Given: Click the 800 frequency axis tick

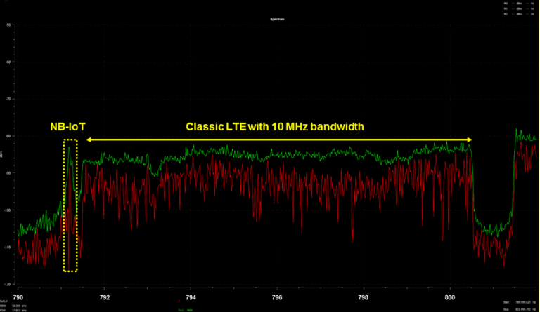Looking at the screenshot, I should tap(450, 297).
